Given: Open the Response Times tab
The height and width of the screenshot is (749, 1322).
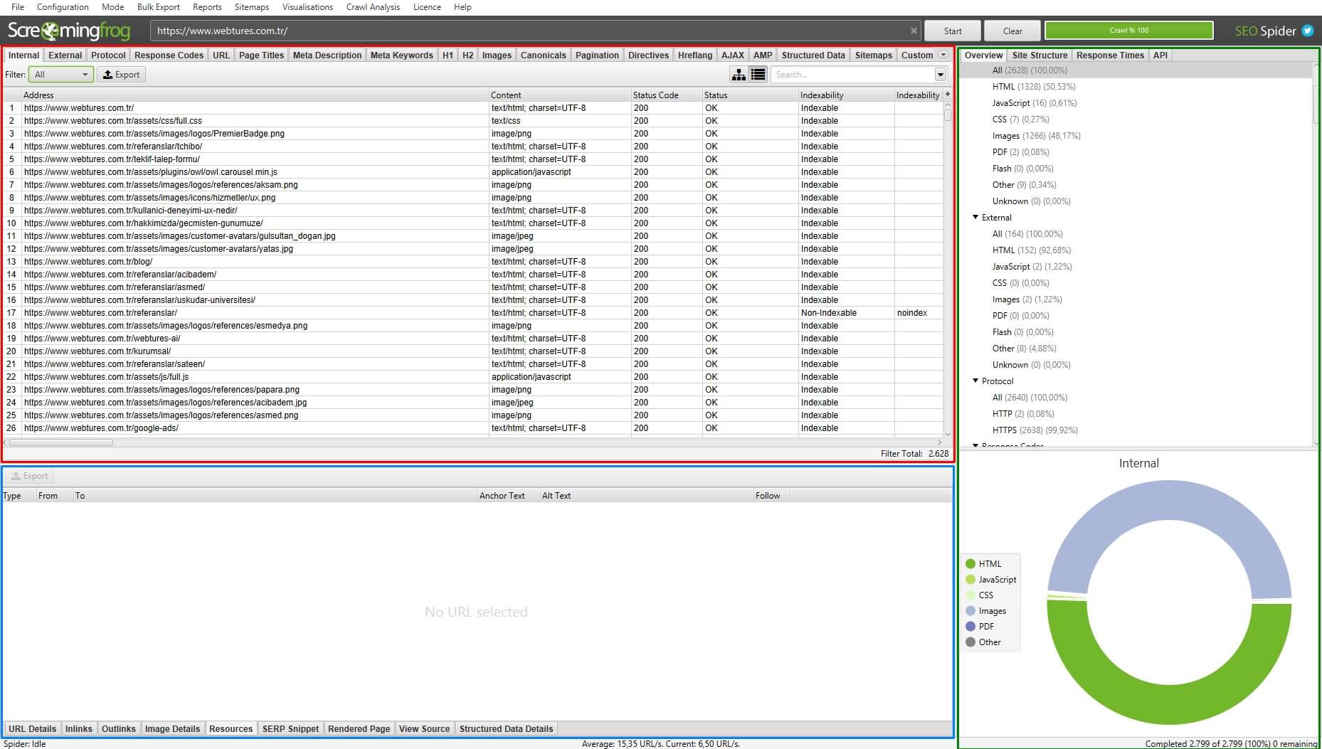Looking at the screenshot, I should [1110, 55].
